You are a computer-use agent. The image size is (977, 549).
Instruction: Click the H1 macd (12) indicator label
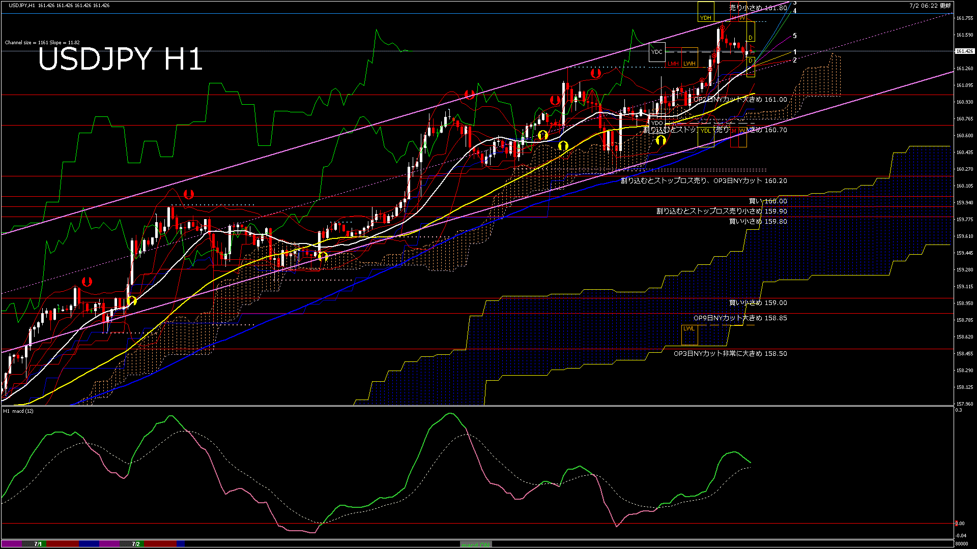(18, 411)
